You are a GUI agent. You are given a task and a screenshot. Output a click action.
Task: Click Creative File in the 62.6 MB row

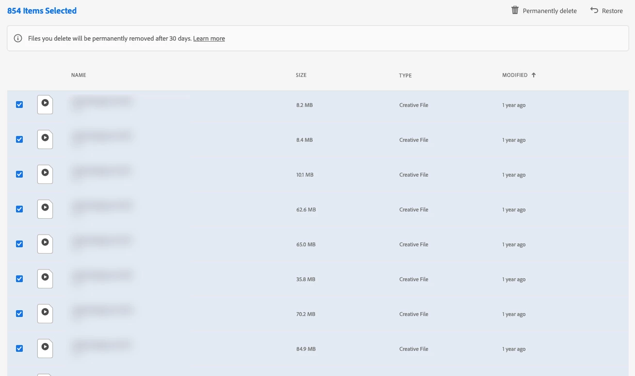click(413, 210)
